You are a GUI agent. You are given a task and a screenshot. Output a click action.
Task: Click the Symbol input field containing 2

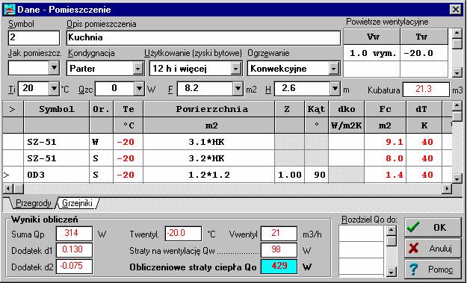click(x=34, y=38)
